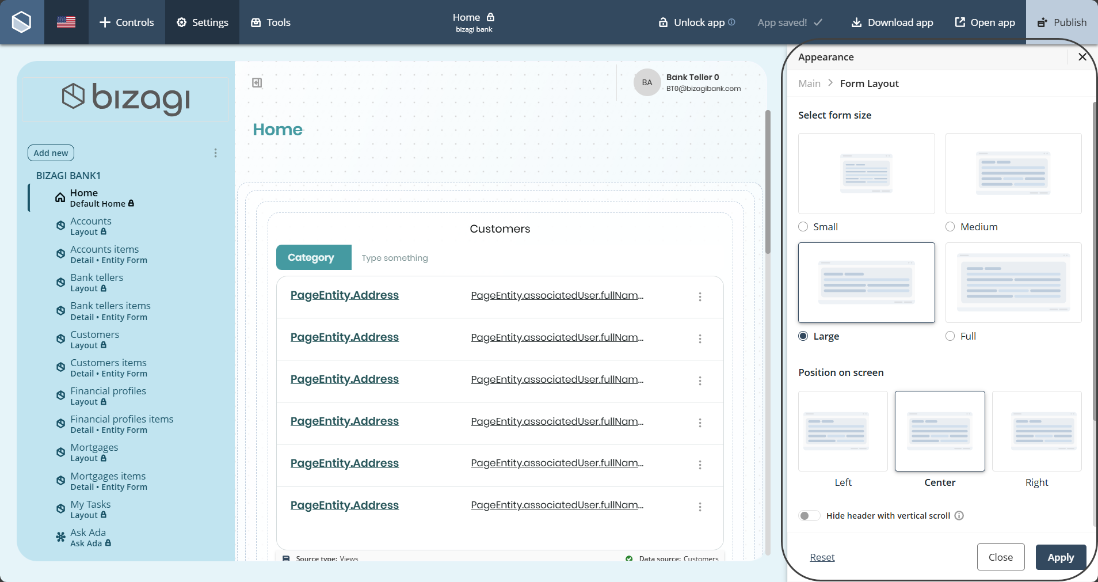The width and height of the screenshot is (1098, 582).
Task: Open the Tools menu
Action: 270,22
